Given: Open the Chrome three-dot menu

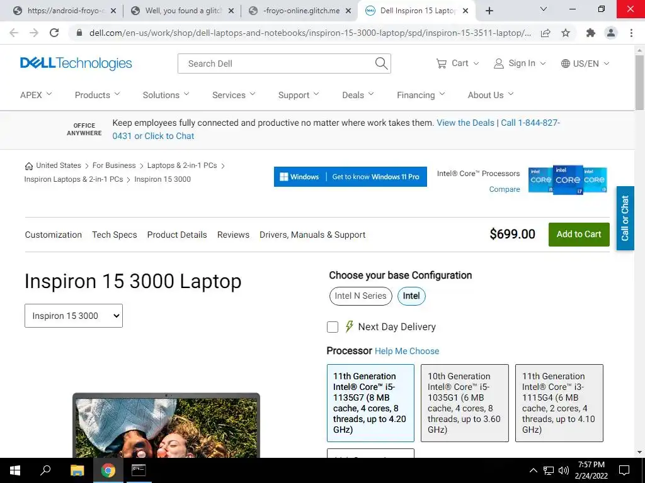Looking at the screenshot, I should [631, 33].
